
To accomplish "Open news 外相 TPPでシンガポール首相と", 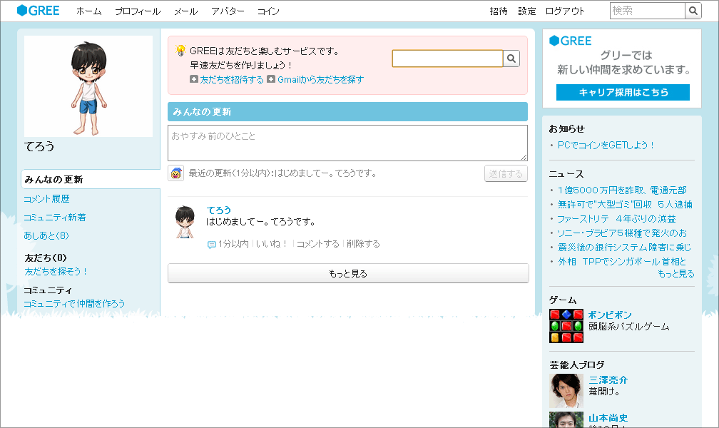I will point(622,261).
